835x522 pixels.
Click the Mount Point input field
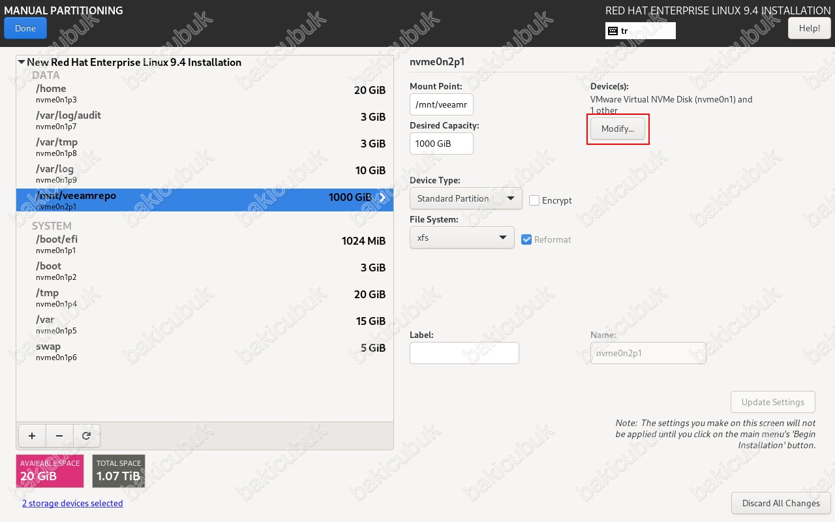(442, 104)
